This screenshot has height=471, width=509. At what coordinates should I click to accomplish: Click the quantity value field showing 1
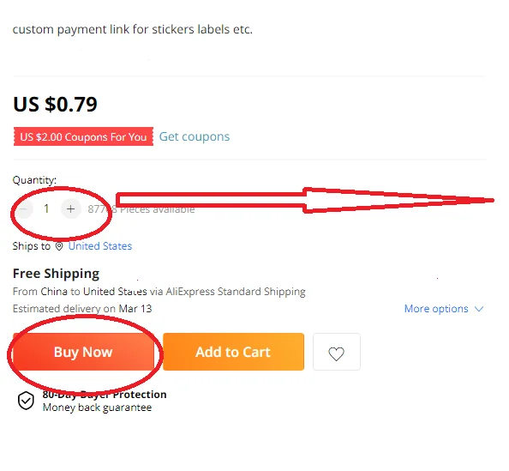pos(47,208)
